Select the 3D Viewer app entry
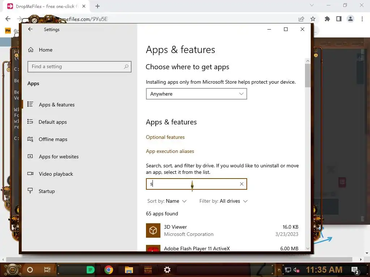Image resolution: width=370 pixels, height=277 pixels. [222, 230]
